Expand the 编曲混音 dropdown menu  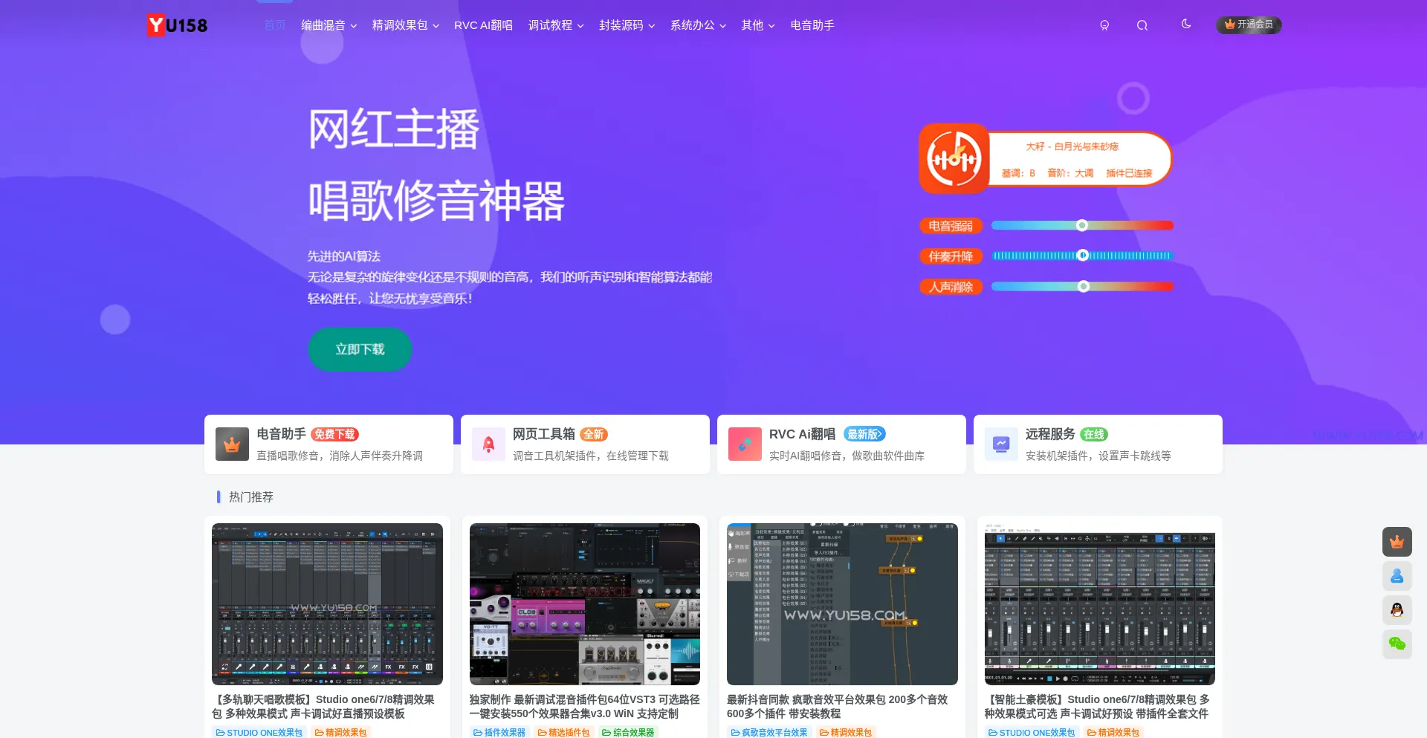(329, 25)
